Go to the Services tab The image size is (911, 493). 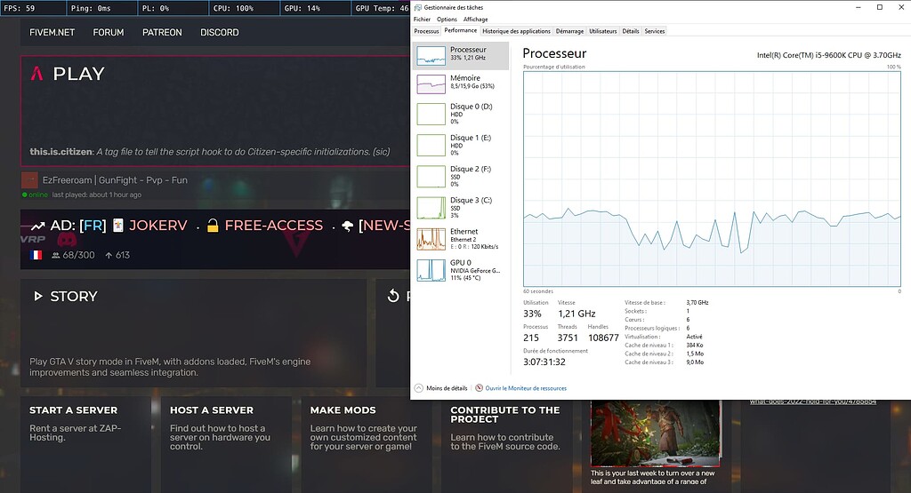pos(654,31)
